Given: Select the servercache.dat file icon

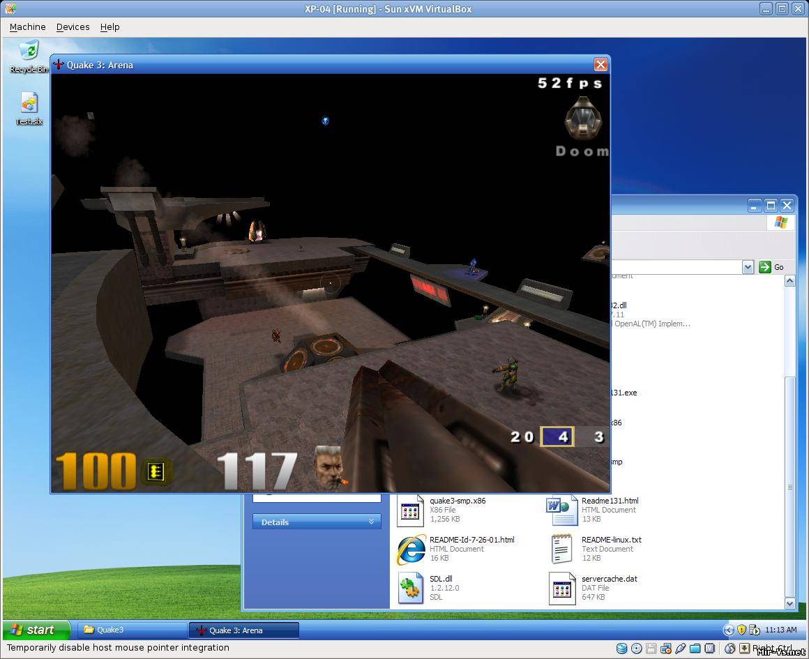Looking at the screenshot, I should [562, 589].
